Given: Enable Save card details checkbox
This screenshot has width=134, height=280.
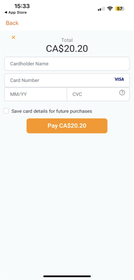Looking at the screenshot, I should click(6, 111).
